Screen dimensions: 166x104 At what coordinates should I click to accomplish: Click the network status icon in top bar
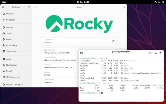tap(155, 2)
